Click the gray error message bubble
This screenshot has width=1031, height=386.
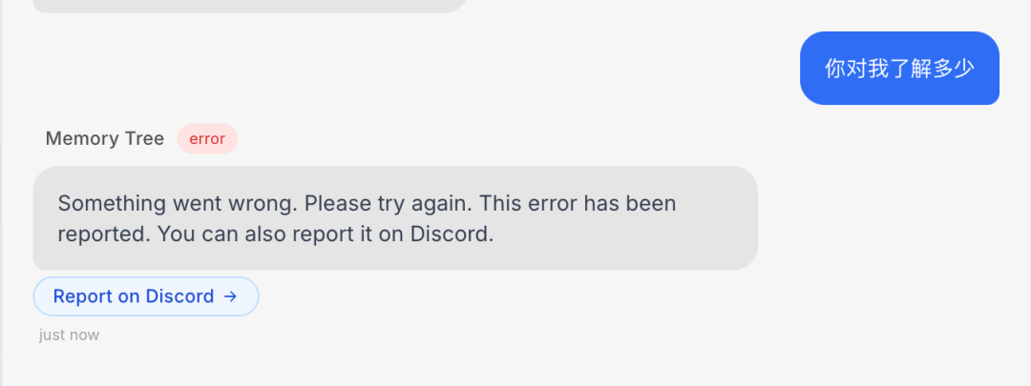click(395, 218)
